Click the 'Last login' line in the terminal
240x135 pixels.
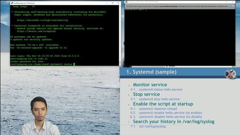point(45,56)
